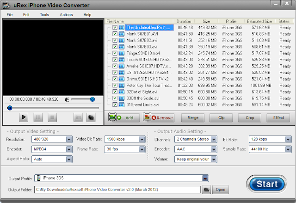This screenshot has height=203, width=296.
Task: Open the snapshot folder icon
Action: point(91,117)
